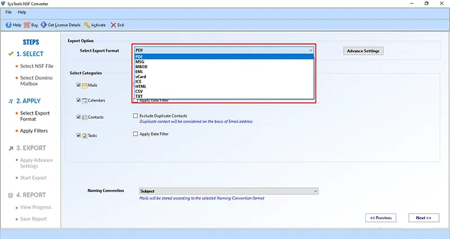The image size is (450, 239).
Task: Uncheck the Contacts category checkbox
Action: 79,117
